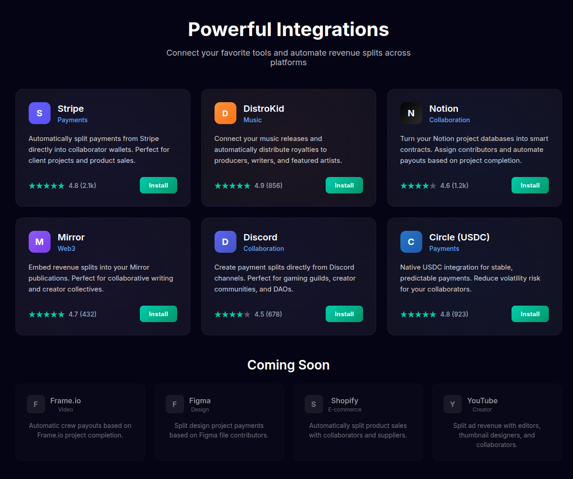Click the 4.7 (432) rating text
This screenshot has width=573, height=479.
pos(82,314)
